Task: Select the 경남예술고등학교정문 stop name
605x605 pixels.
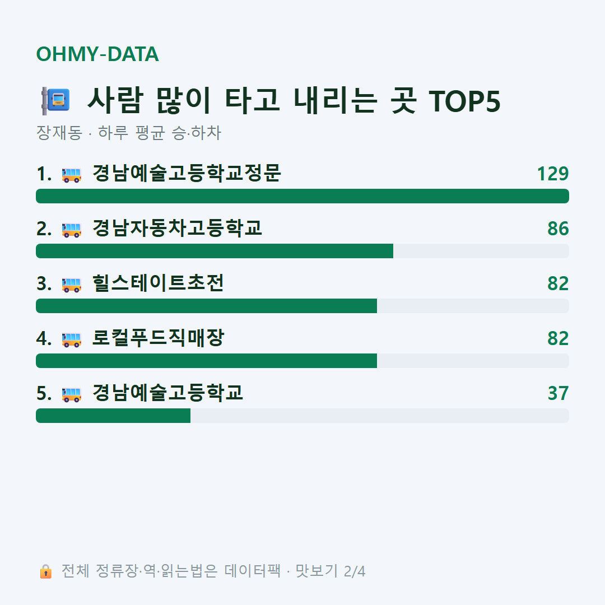Action: (x=187, y=173)
